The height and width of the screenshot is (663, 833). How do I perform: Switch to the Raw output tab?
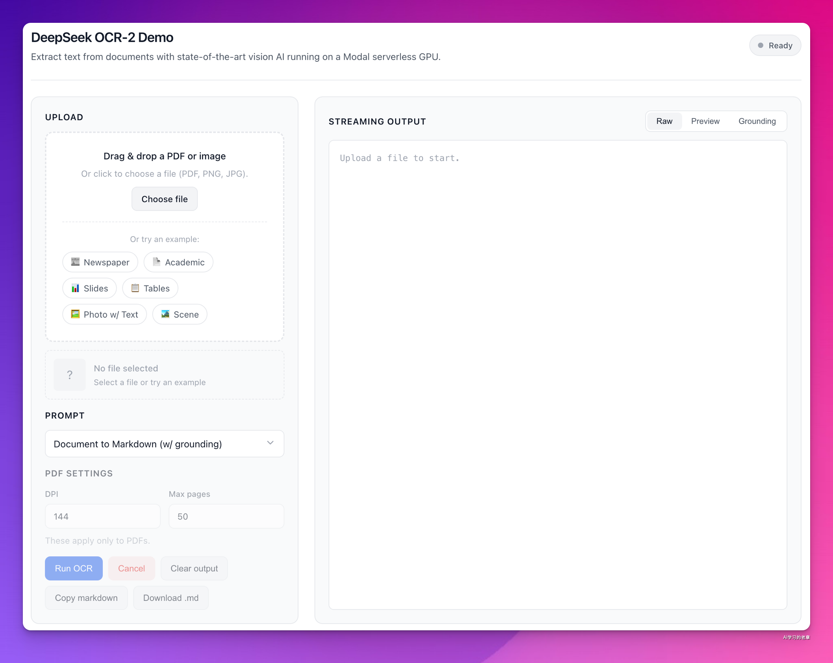click(664, 121)
